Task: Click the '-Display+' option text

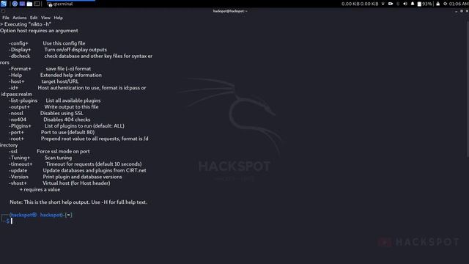Action: click(20, 50)
